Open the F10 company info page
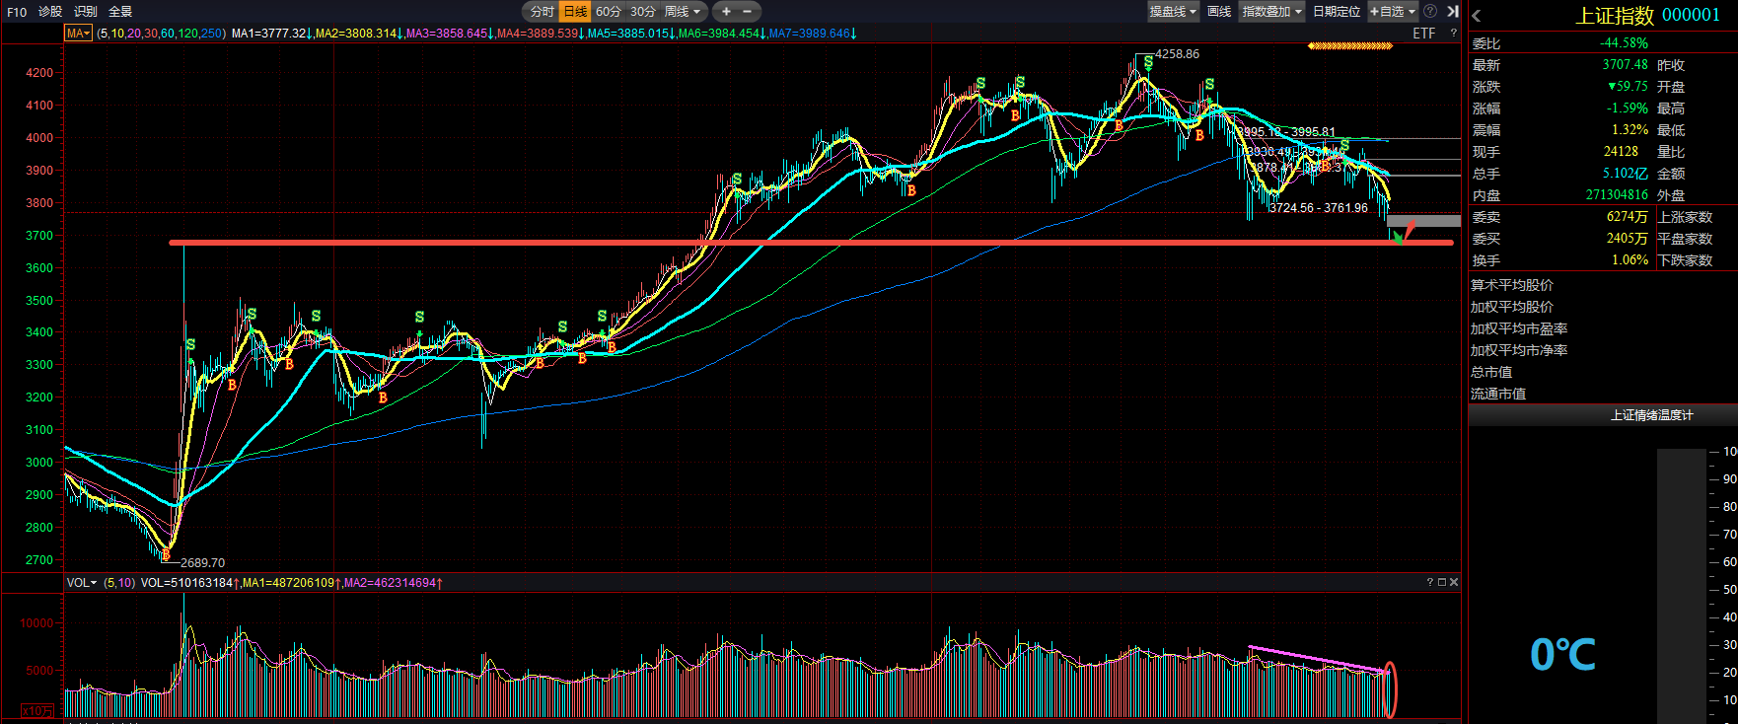 (17, 12)
